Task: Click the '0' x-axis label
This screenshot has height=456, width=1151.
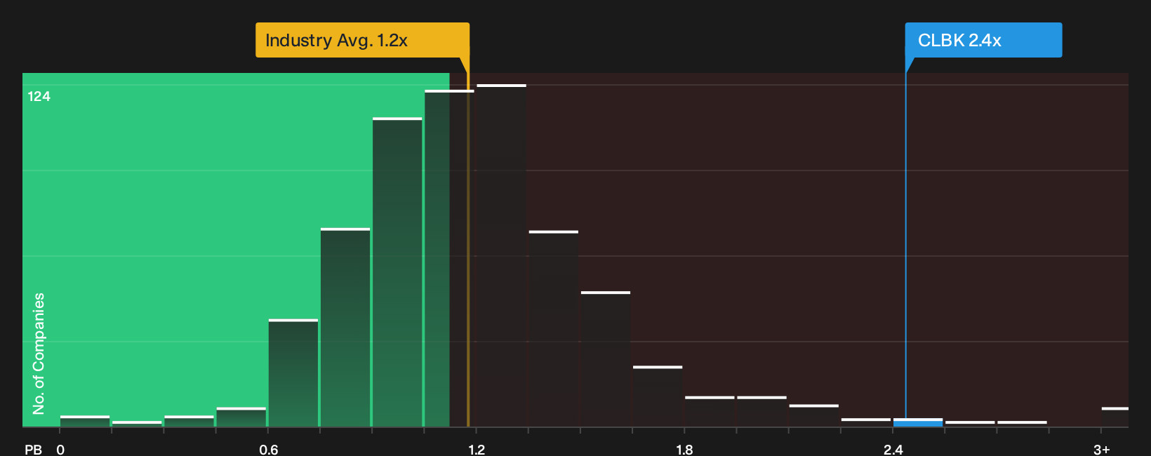Action: click(60, 450)
